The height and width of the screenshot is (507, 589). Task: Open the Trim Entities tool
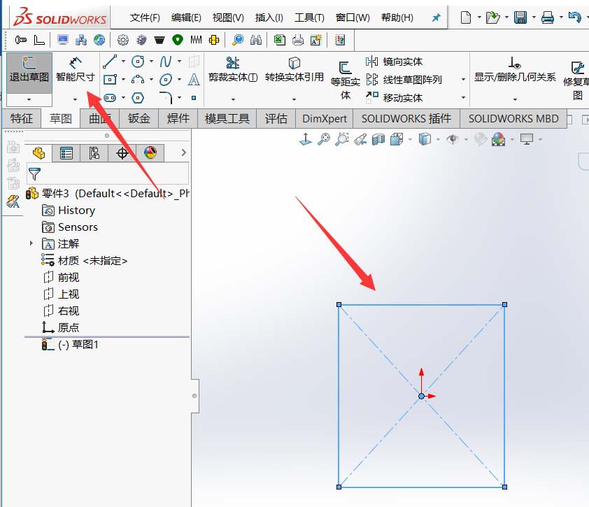click(x=231, y=73)
